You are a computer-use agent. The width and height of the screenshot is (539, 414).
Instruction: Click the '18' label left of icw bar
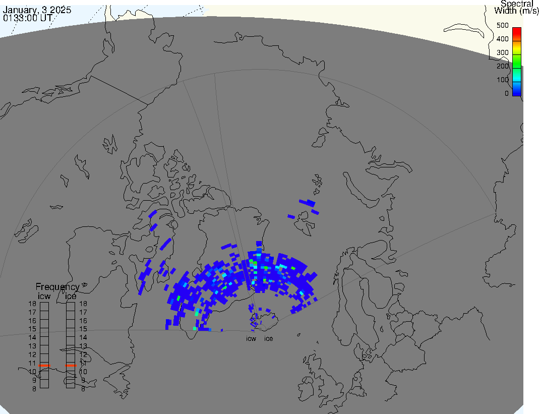click(32, 304)
